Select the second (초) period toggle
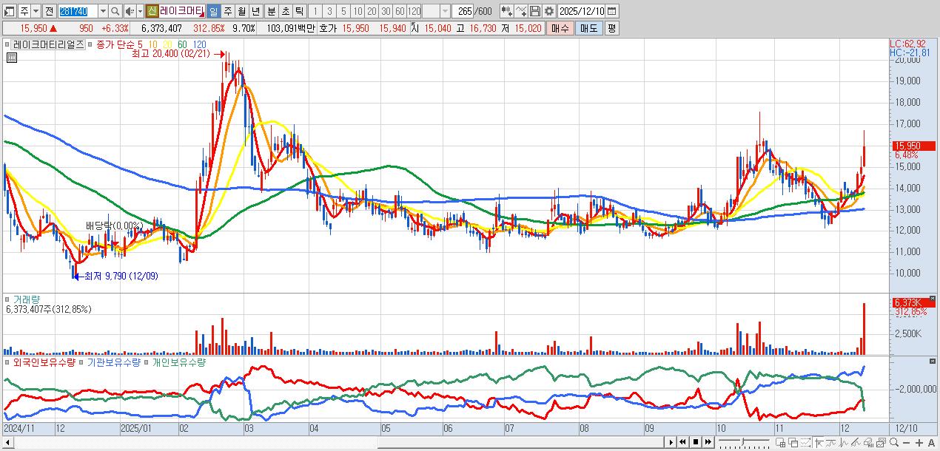The height and width of the screenshot is (451, 940). pyautogui.click(x=285, y=12)
